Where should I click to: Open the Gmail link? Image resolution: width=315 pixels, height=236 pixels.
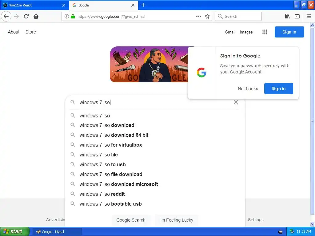pos(230,32)
